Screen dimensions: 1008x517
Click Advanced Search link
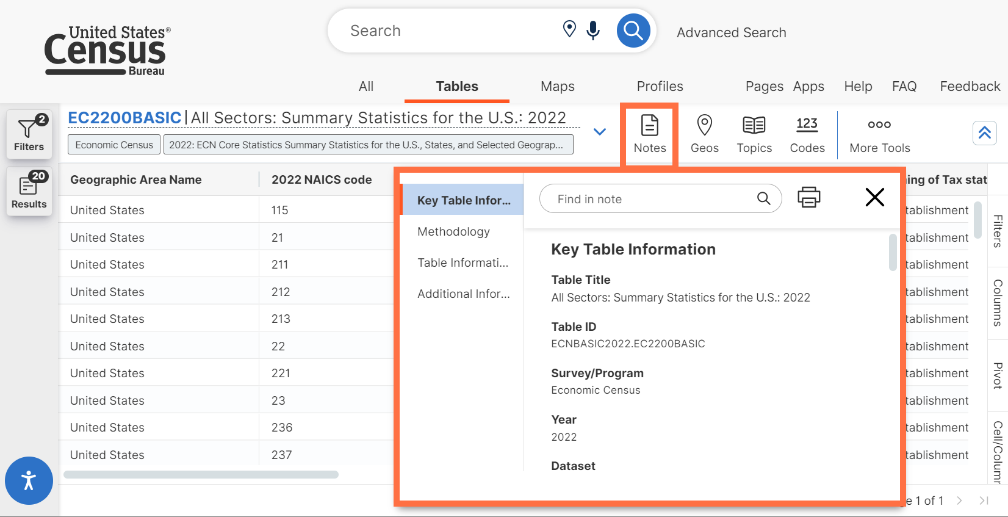(732, 32)
